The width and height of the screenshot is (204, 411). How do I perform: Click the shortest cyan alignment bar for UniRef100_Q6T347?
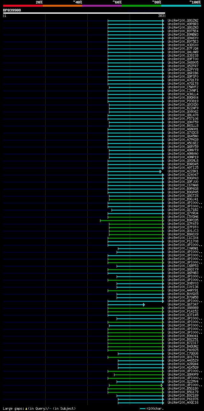[x=126, y=305]
